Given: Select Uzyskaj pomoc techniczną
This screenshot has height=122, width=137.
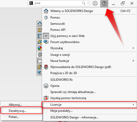Looking at the screenshot, I should 89,98.
